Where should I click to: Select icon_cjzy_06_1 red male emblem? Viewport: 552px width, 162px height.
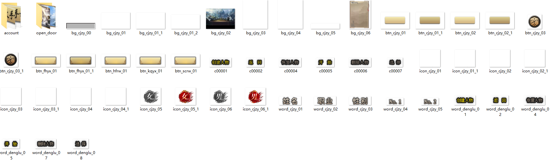pos(255,96)
